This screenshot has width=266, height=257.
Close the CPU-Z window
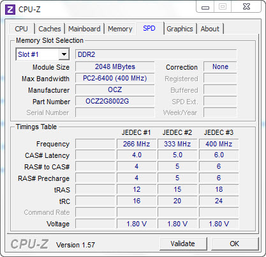[x=246, y=7]
